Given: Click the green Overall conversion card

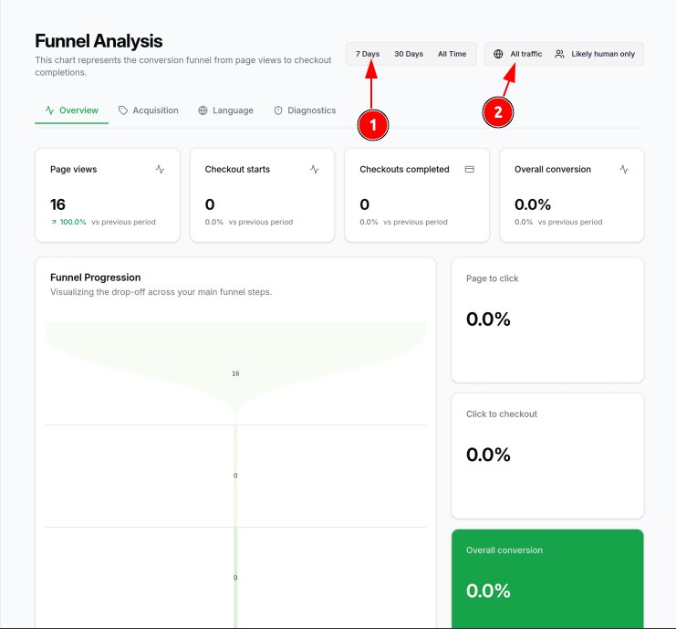Looking at the screenshot, I should tap(547, 577).
